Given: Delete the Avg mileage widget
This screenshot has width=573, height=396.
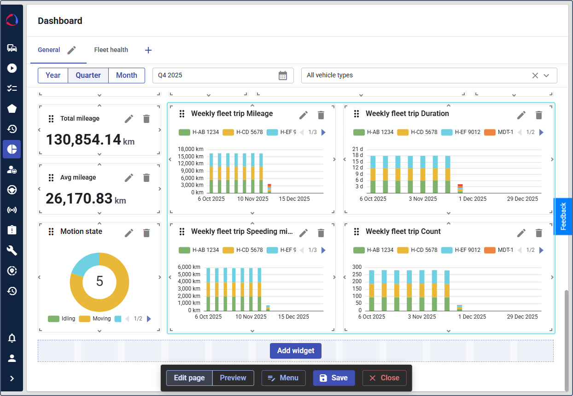Looking at the screenshot, I should pyautogui.click(x=146, y=178).
